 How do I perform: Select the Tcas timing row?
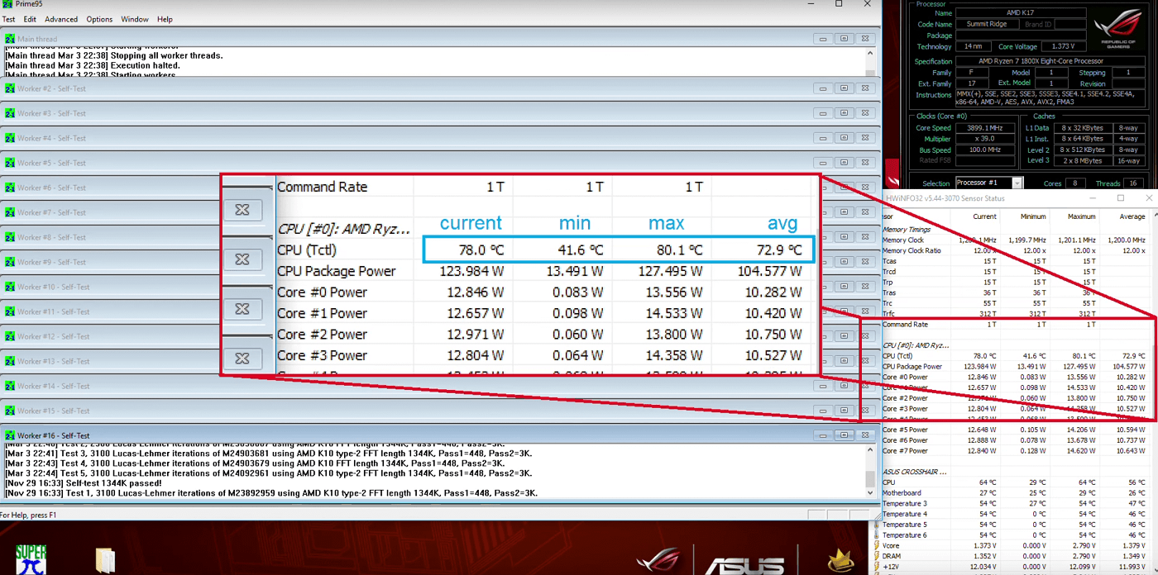pos(1015,261)
